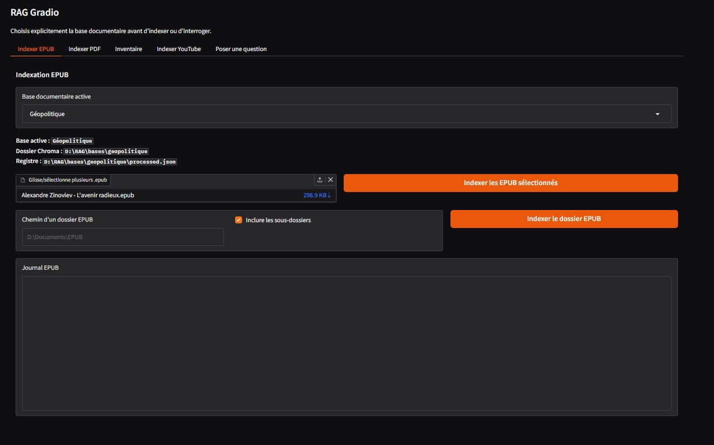The image size is (714, 445).
Task: Click the 'Inclure les sous-dossiers' label text
Action: [278, 220]
